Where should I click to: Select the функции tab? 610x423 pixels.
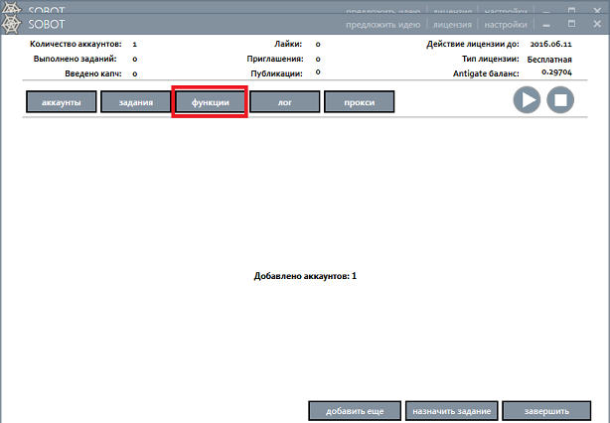[x=210, y=102]
